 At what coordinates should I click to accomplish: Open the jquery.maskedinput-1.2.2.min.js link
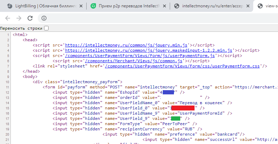tap(148, 51)
